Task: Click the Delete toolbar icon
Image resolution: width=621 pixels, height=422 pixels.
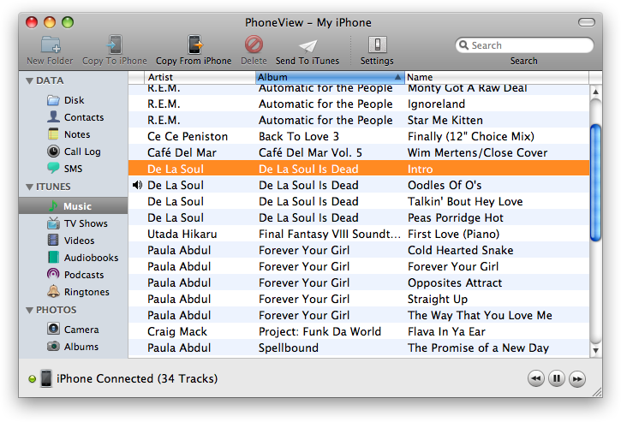Action: (254, 45)
